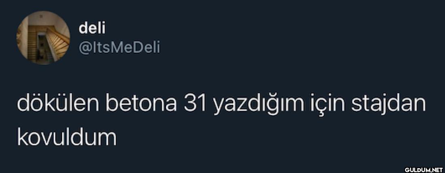The image size is (445, 173).
Task: Click the letter d in deli
Action: point(83,28)
